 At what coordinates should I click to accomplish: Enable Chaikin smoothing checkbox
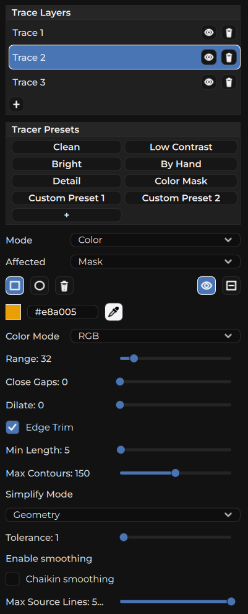[x=12, y=579]
